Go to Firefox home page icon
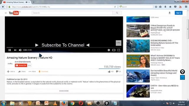The height and width of the screenshot is (106, 189). [x=170, y=7]
